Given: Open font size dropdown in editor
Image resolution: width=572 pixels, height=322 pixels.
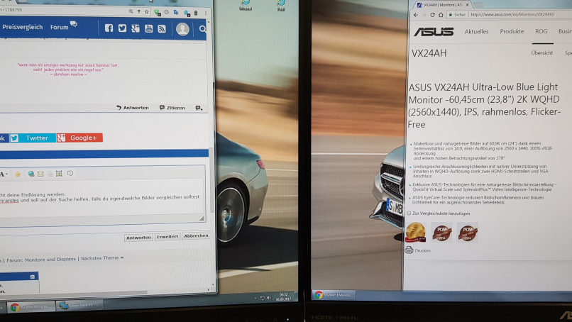Looking at the screenshot, I should point(4,174).
